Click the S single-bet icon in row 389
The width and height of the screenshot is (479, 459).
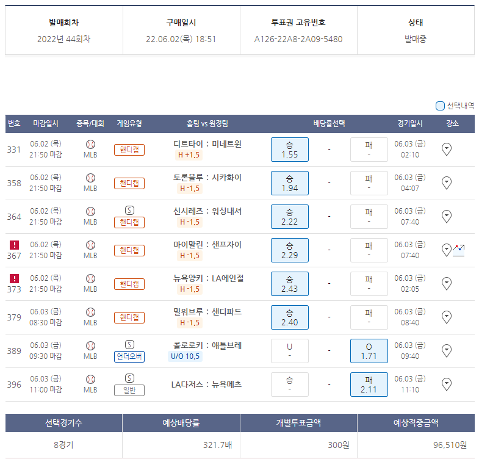click(129, 345)
